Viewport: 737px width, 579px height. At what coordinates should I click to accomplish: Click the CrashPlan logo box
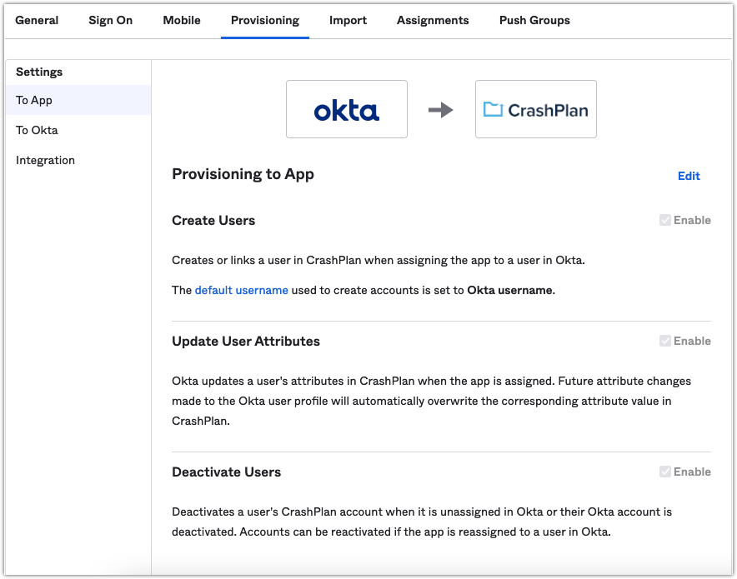point(536,109)
